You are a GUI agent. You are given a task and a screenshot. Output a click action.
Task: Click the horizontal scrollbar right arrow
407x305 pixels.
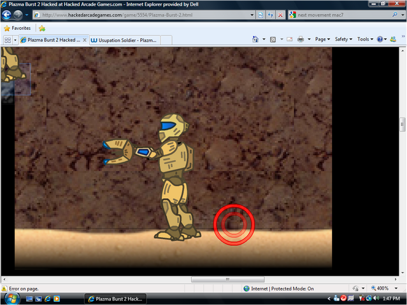pyautogui.click(x=396, y=280)
